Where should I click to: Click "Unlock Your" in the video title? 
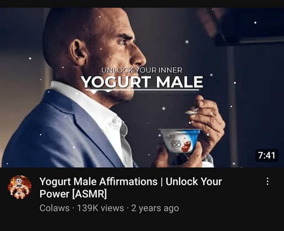coord(194,181)
